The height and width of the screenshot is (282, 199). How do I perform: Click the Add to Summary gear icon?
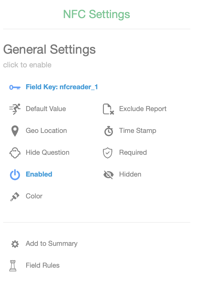pos(15,244)
